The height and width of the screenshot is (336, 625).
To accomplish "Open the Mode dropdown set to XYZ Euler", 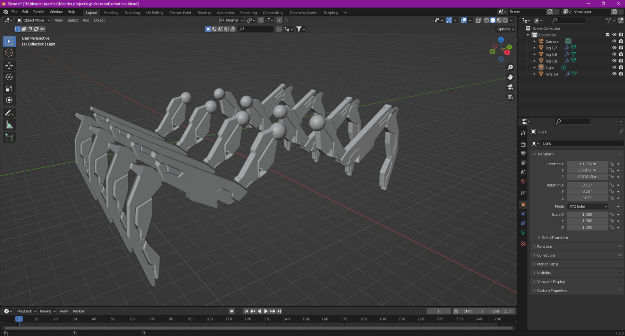I will tap(587, 206).
